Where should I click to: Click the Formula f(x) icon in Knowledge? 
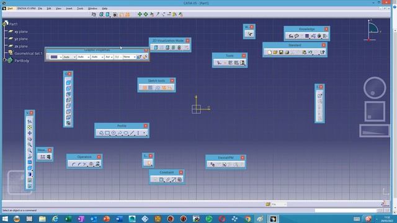pos(291,36)
